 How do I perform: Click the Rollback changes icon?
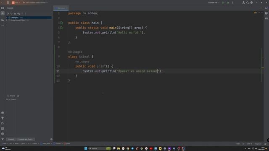click(x=11, y=13)
